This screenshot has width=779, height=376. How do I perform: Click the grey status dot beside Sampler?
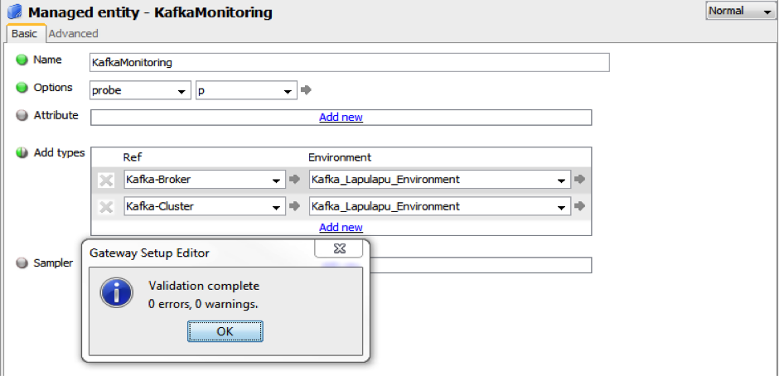tap(22, 263)
